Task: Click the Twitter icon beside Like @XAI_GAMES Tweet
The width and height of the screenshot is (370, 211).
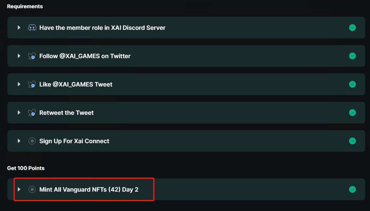Action: [x=32, y=84]
